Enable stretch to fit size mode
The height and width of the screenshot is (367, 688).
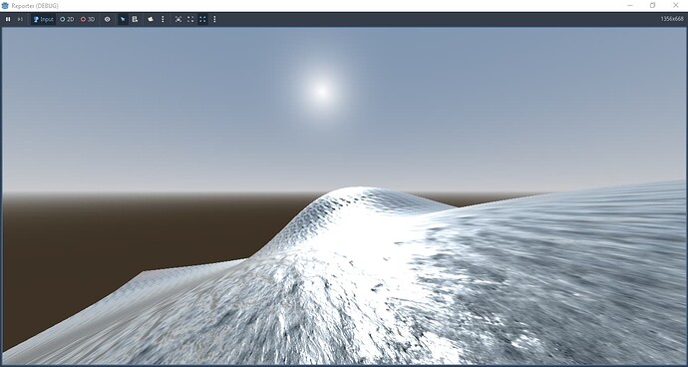tap(202, 19)
